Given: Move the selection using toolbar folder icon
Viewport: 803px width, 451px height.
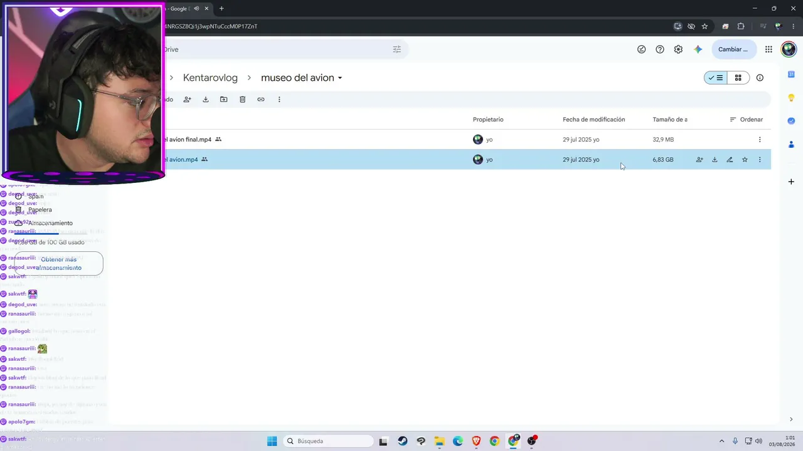Looking at the screenshot, I should [223, 99].
